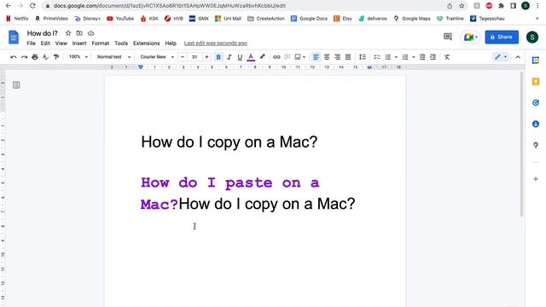Print the document using the printer icon
Image resolution: width=546 pixels, height=307 pixels.
click(35, 57)
